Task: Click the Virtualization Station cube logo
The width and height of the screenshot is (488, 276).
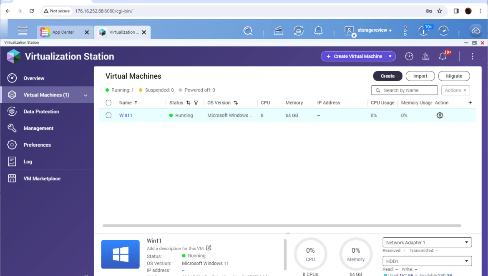Action: [14, 56]
